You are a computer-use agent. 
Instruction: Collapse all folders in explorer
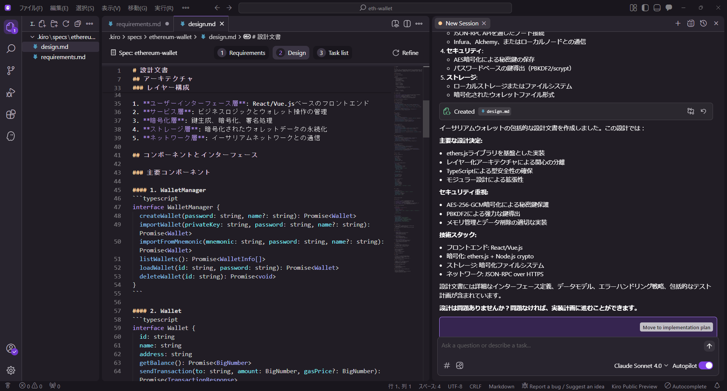[78, 24]
